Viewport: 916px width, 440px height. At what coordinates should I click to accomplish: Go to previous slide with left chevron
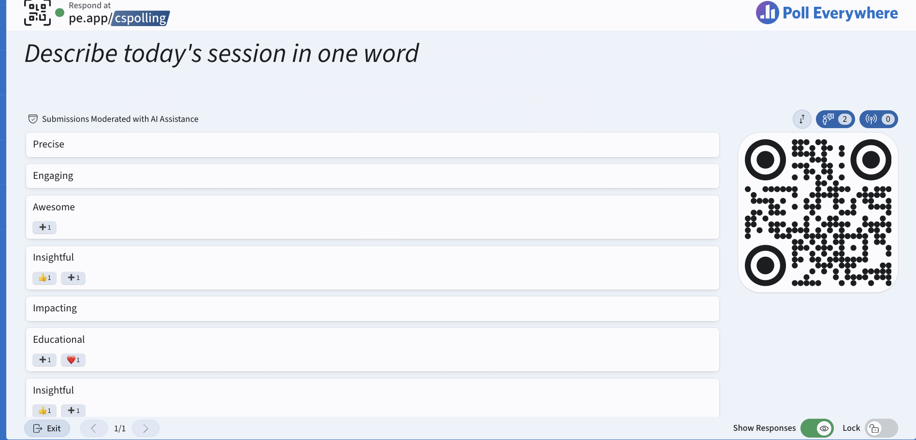click(x=94, y=428)
